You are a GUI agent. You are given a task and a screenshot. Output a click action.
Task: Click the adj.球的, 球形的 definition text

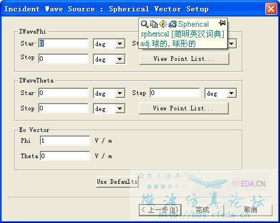coord(168,44)
